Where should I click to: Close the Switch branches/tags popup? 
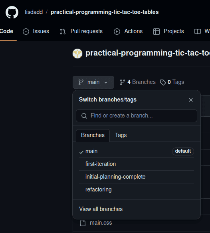[191, 100]
